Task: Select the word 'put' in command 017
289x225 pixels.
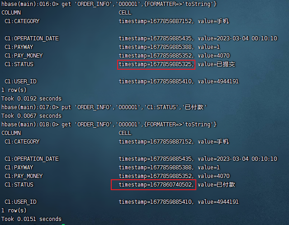Action: coord(66,107)
